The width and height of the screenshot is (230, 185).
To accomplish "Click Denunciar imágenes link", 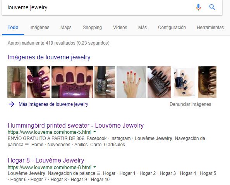I will click(190, 104).
